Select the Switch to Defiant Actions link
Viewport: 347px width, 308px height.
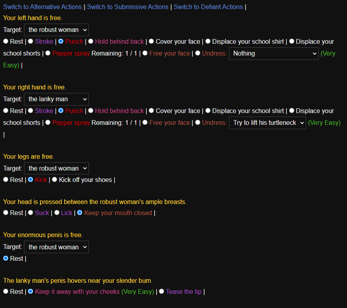(208, 7)
